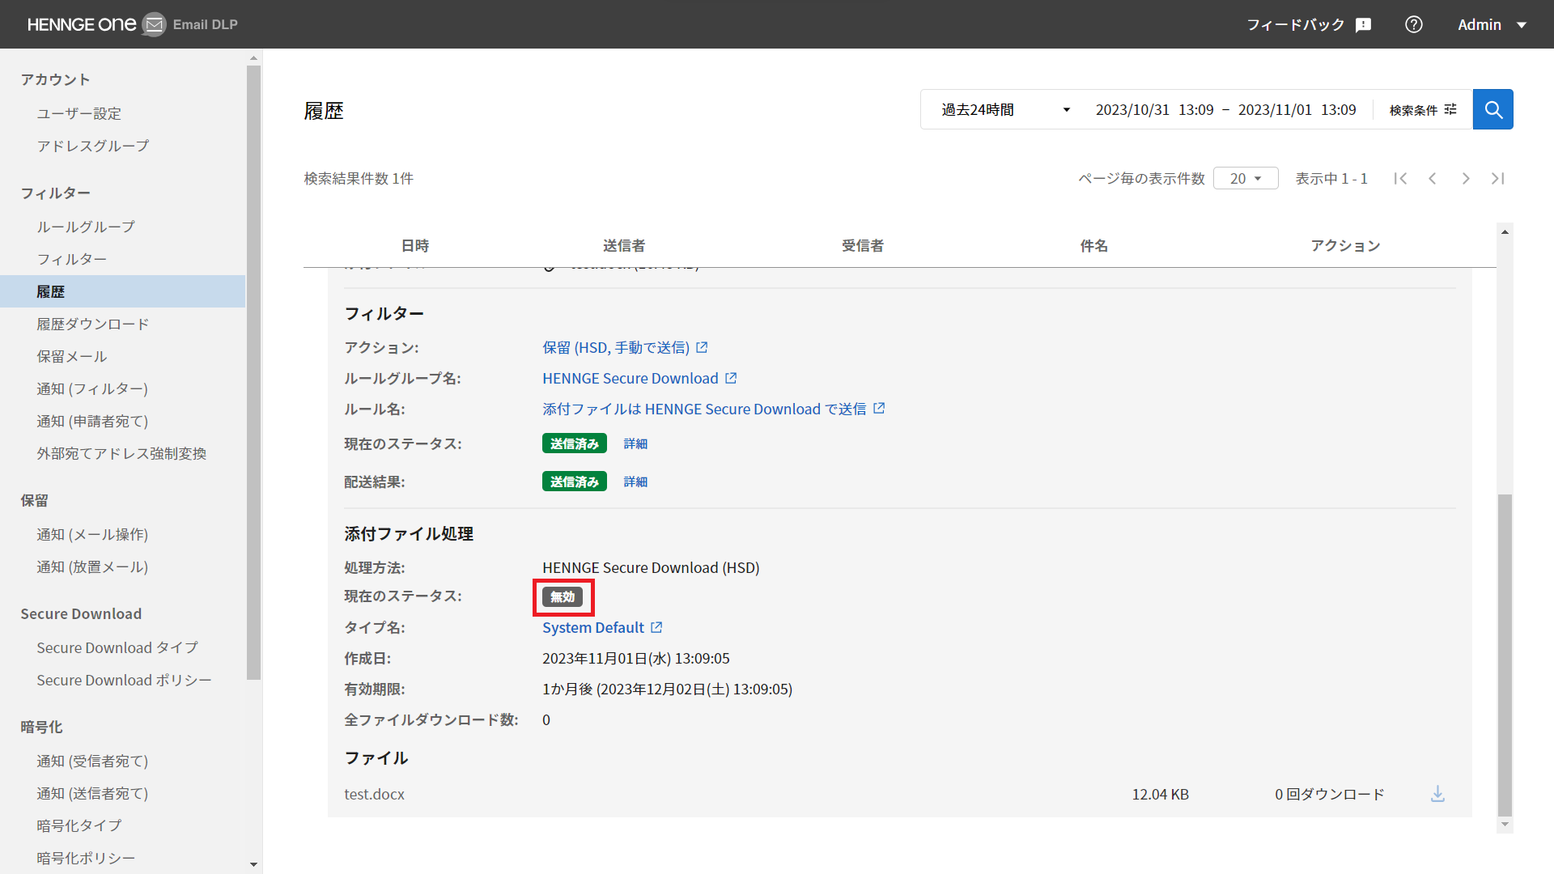
Task: Open 暗号化ポリシー in sidebar
Action: pyautogui.click(x=86, y=858)
